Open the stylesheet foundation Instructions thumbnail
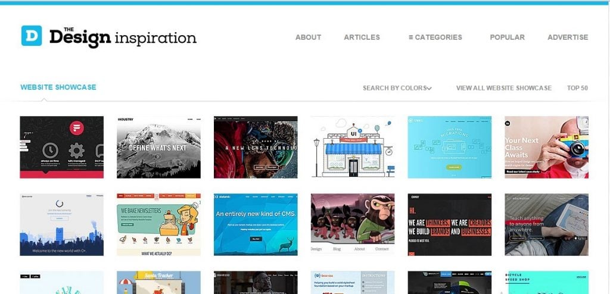Screen dimensions: 610x294 [x=353, y=282]
